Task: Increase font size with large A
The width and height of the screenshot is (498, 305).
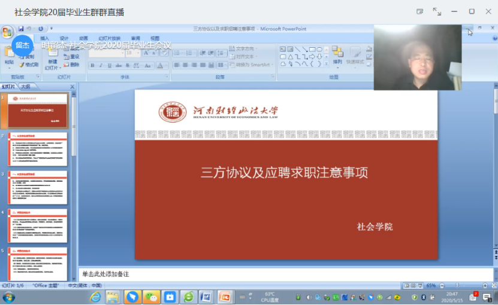Action: [x=146, y=53]
